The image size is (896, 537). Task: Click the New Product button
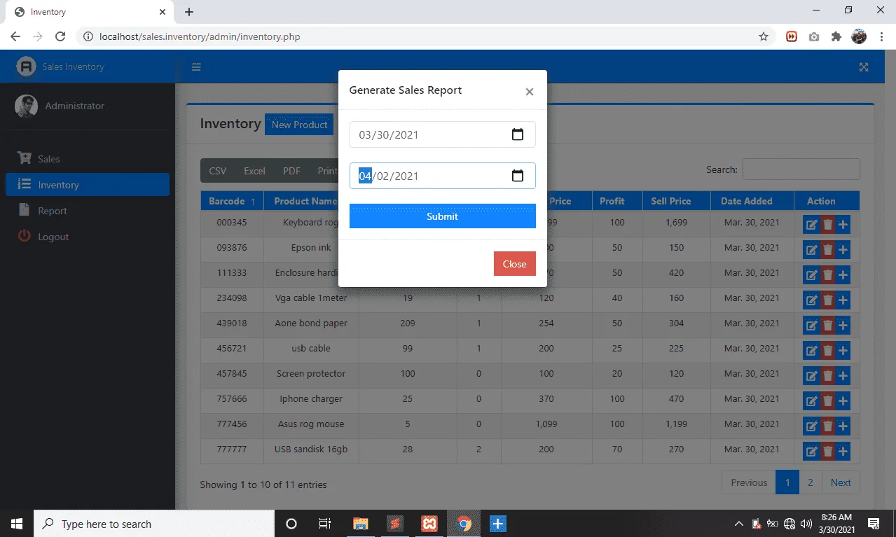pyautogui.click(x=299, y=125)
